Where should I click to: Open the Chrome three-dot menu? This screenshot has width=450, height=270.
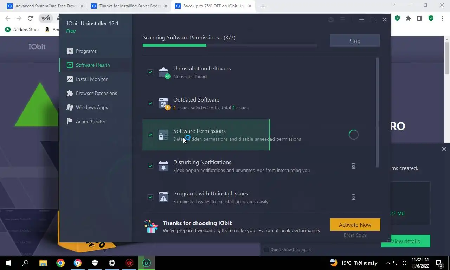click(x=442, y=18)
